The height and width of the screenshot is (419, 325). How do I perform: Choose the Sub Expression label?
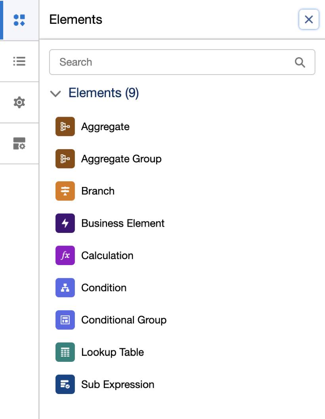118,384
